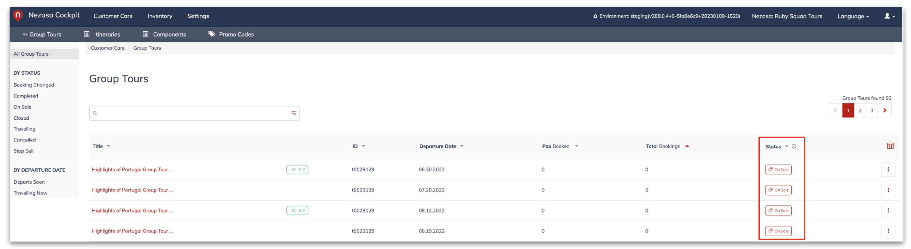Filter by Stop Sell status
This screenshot has width=911, height=249.
tap(23, 151)
